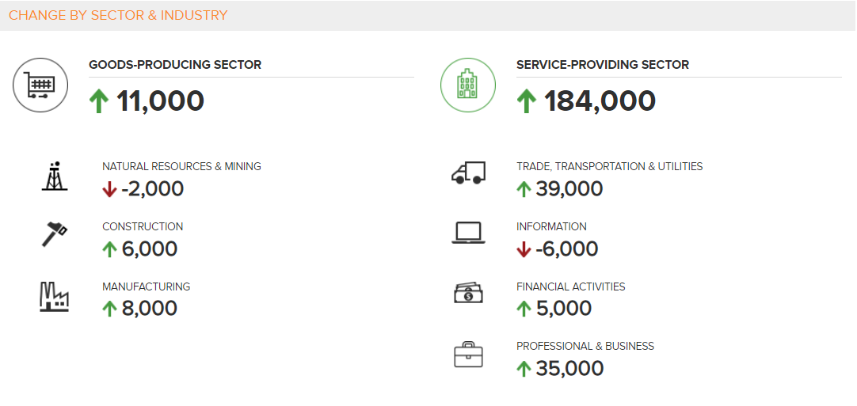857x406 pixels.
Task: Select the Manufacturing industry label
Action: 147,286
